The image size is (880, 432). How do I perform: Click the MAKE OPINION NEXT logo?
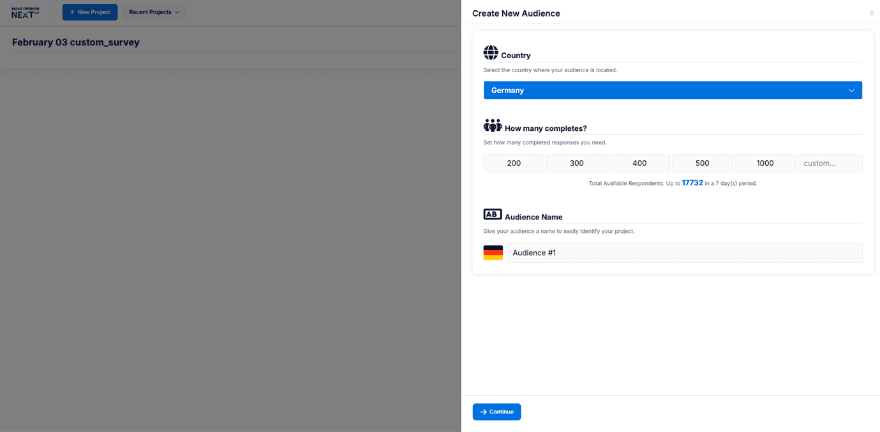[24, 11]
